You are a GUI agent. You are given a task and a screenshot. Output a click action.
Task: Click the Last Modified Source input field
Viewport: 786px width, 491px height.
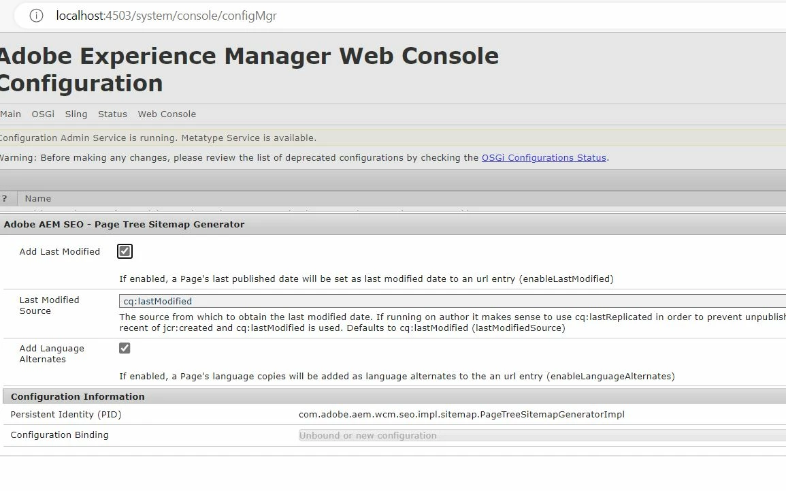[x=452, y=301]
